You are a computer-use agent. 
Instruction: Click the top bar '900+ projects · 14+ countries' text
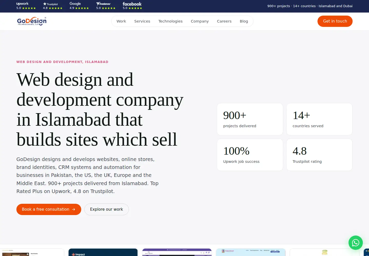pyautogui.click(x=310, y=6)
